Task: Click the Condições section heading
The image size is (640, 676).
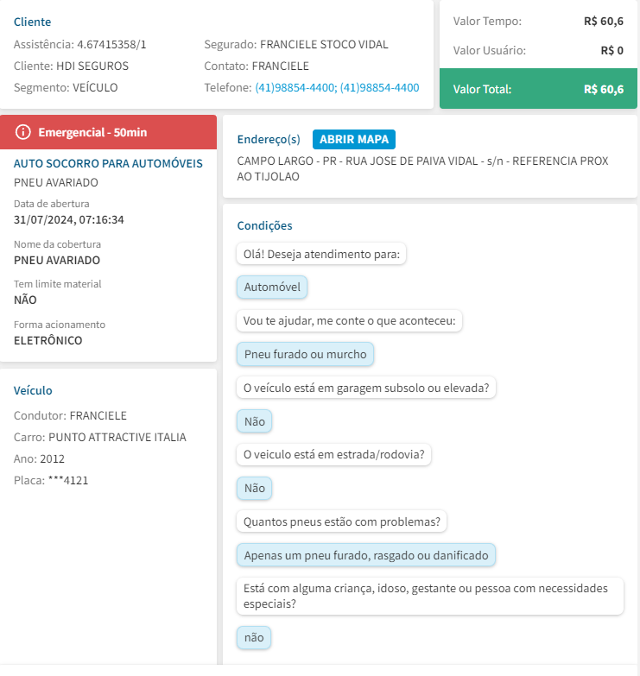Action: point(264,225)
